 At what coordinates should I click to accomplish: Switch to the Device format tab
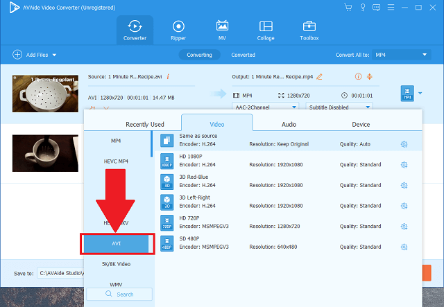tap(361, 124)
